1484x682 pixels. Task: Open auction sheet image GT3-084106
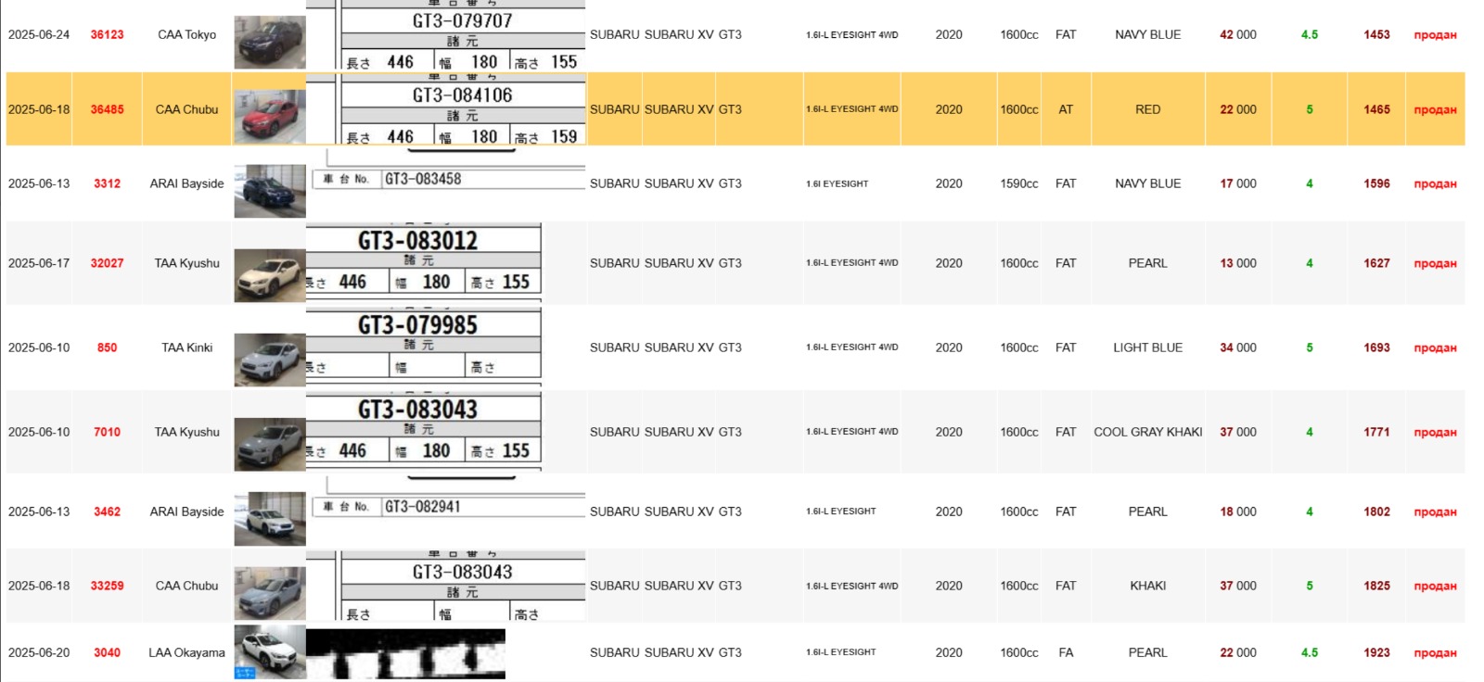(x=446, y=109)
